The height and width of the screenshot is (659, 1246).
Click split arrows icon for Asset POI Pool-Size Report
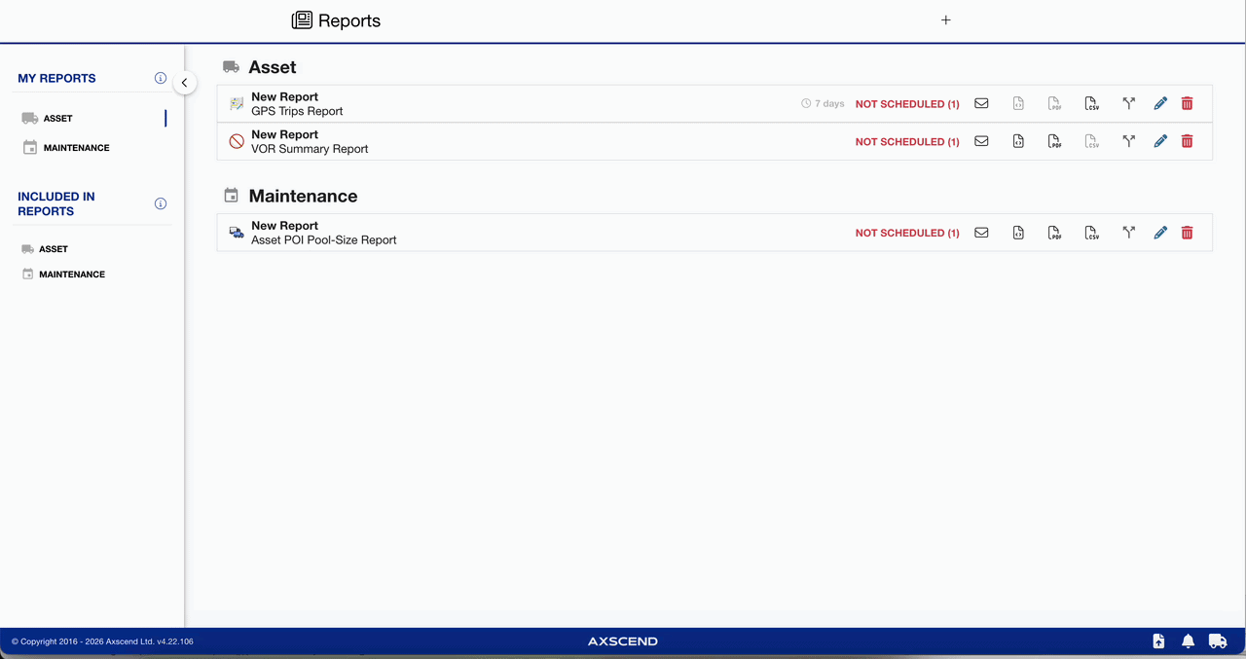1128,233
